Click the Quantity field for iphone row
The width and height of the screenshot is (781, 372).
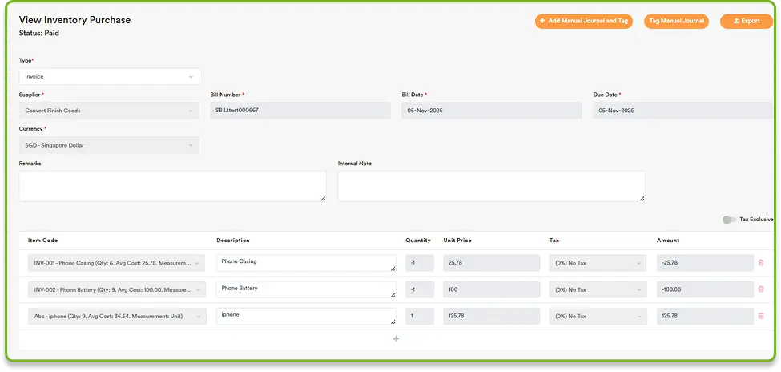coord(420,316)
